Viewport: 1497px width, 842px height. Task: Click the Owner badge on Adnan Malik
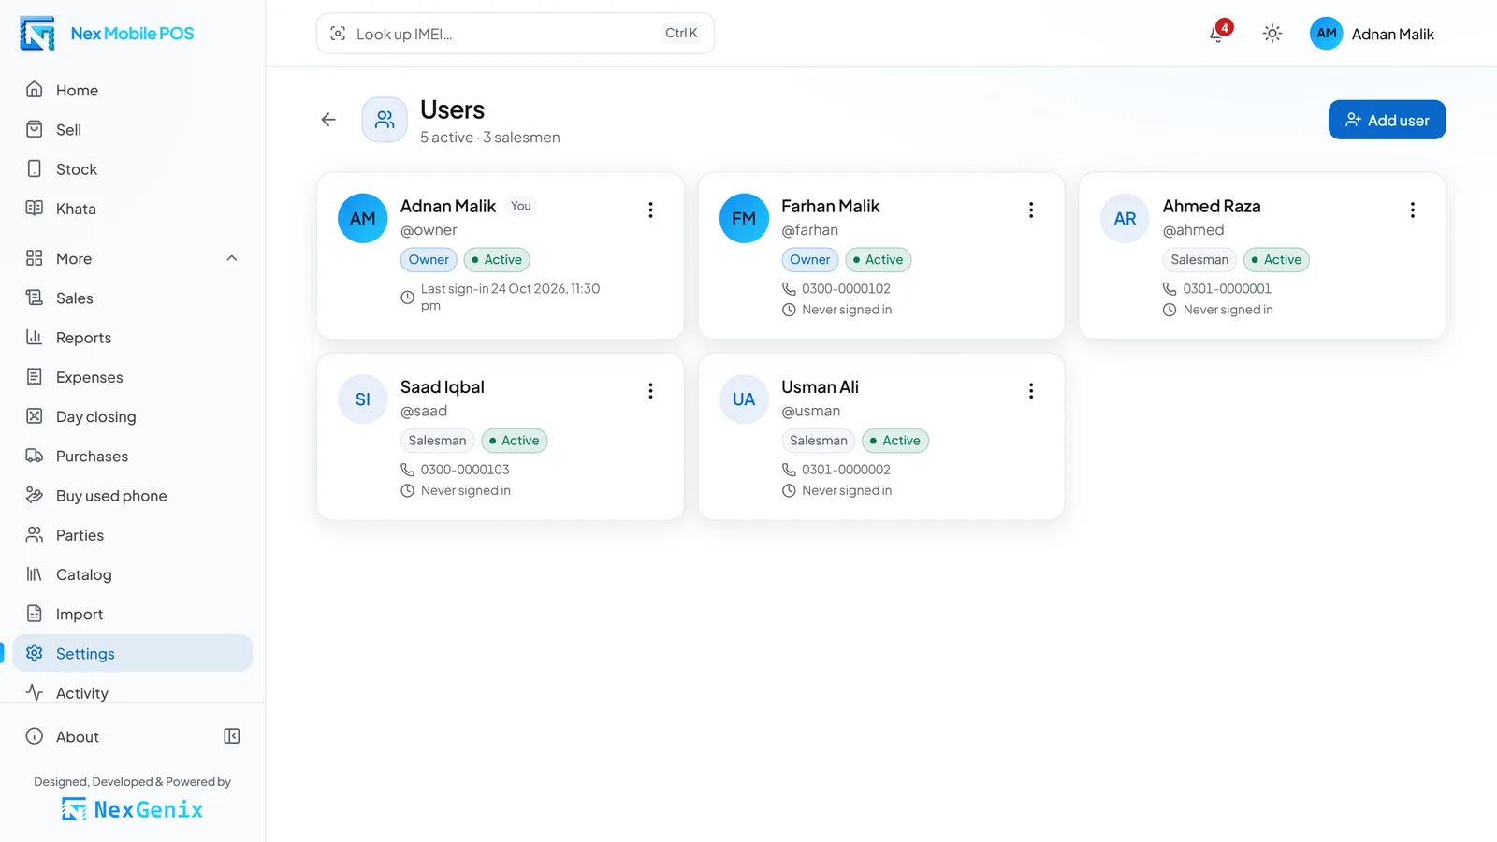tap(429, 260)
